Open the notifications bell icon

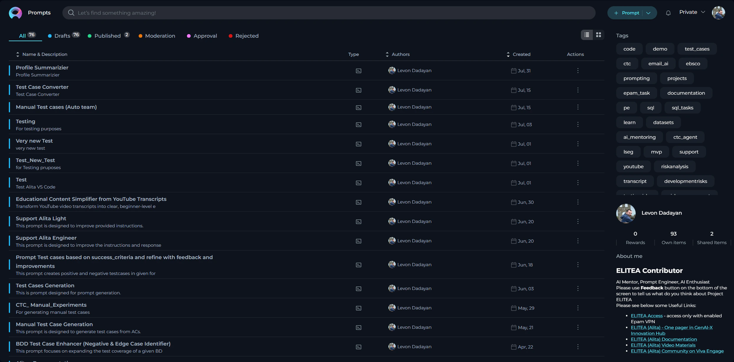point(668,12)
